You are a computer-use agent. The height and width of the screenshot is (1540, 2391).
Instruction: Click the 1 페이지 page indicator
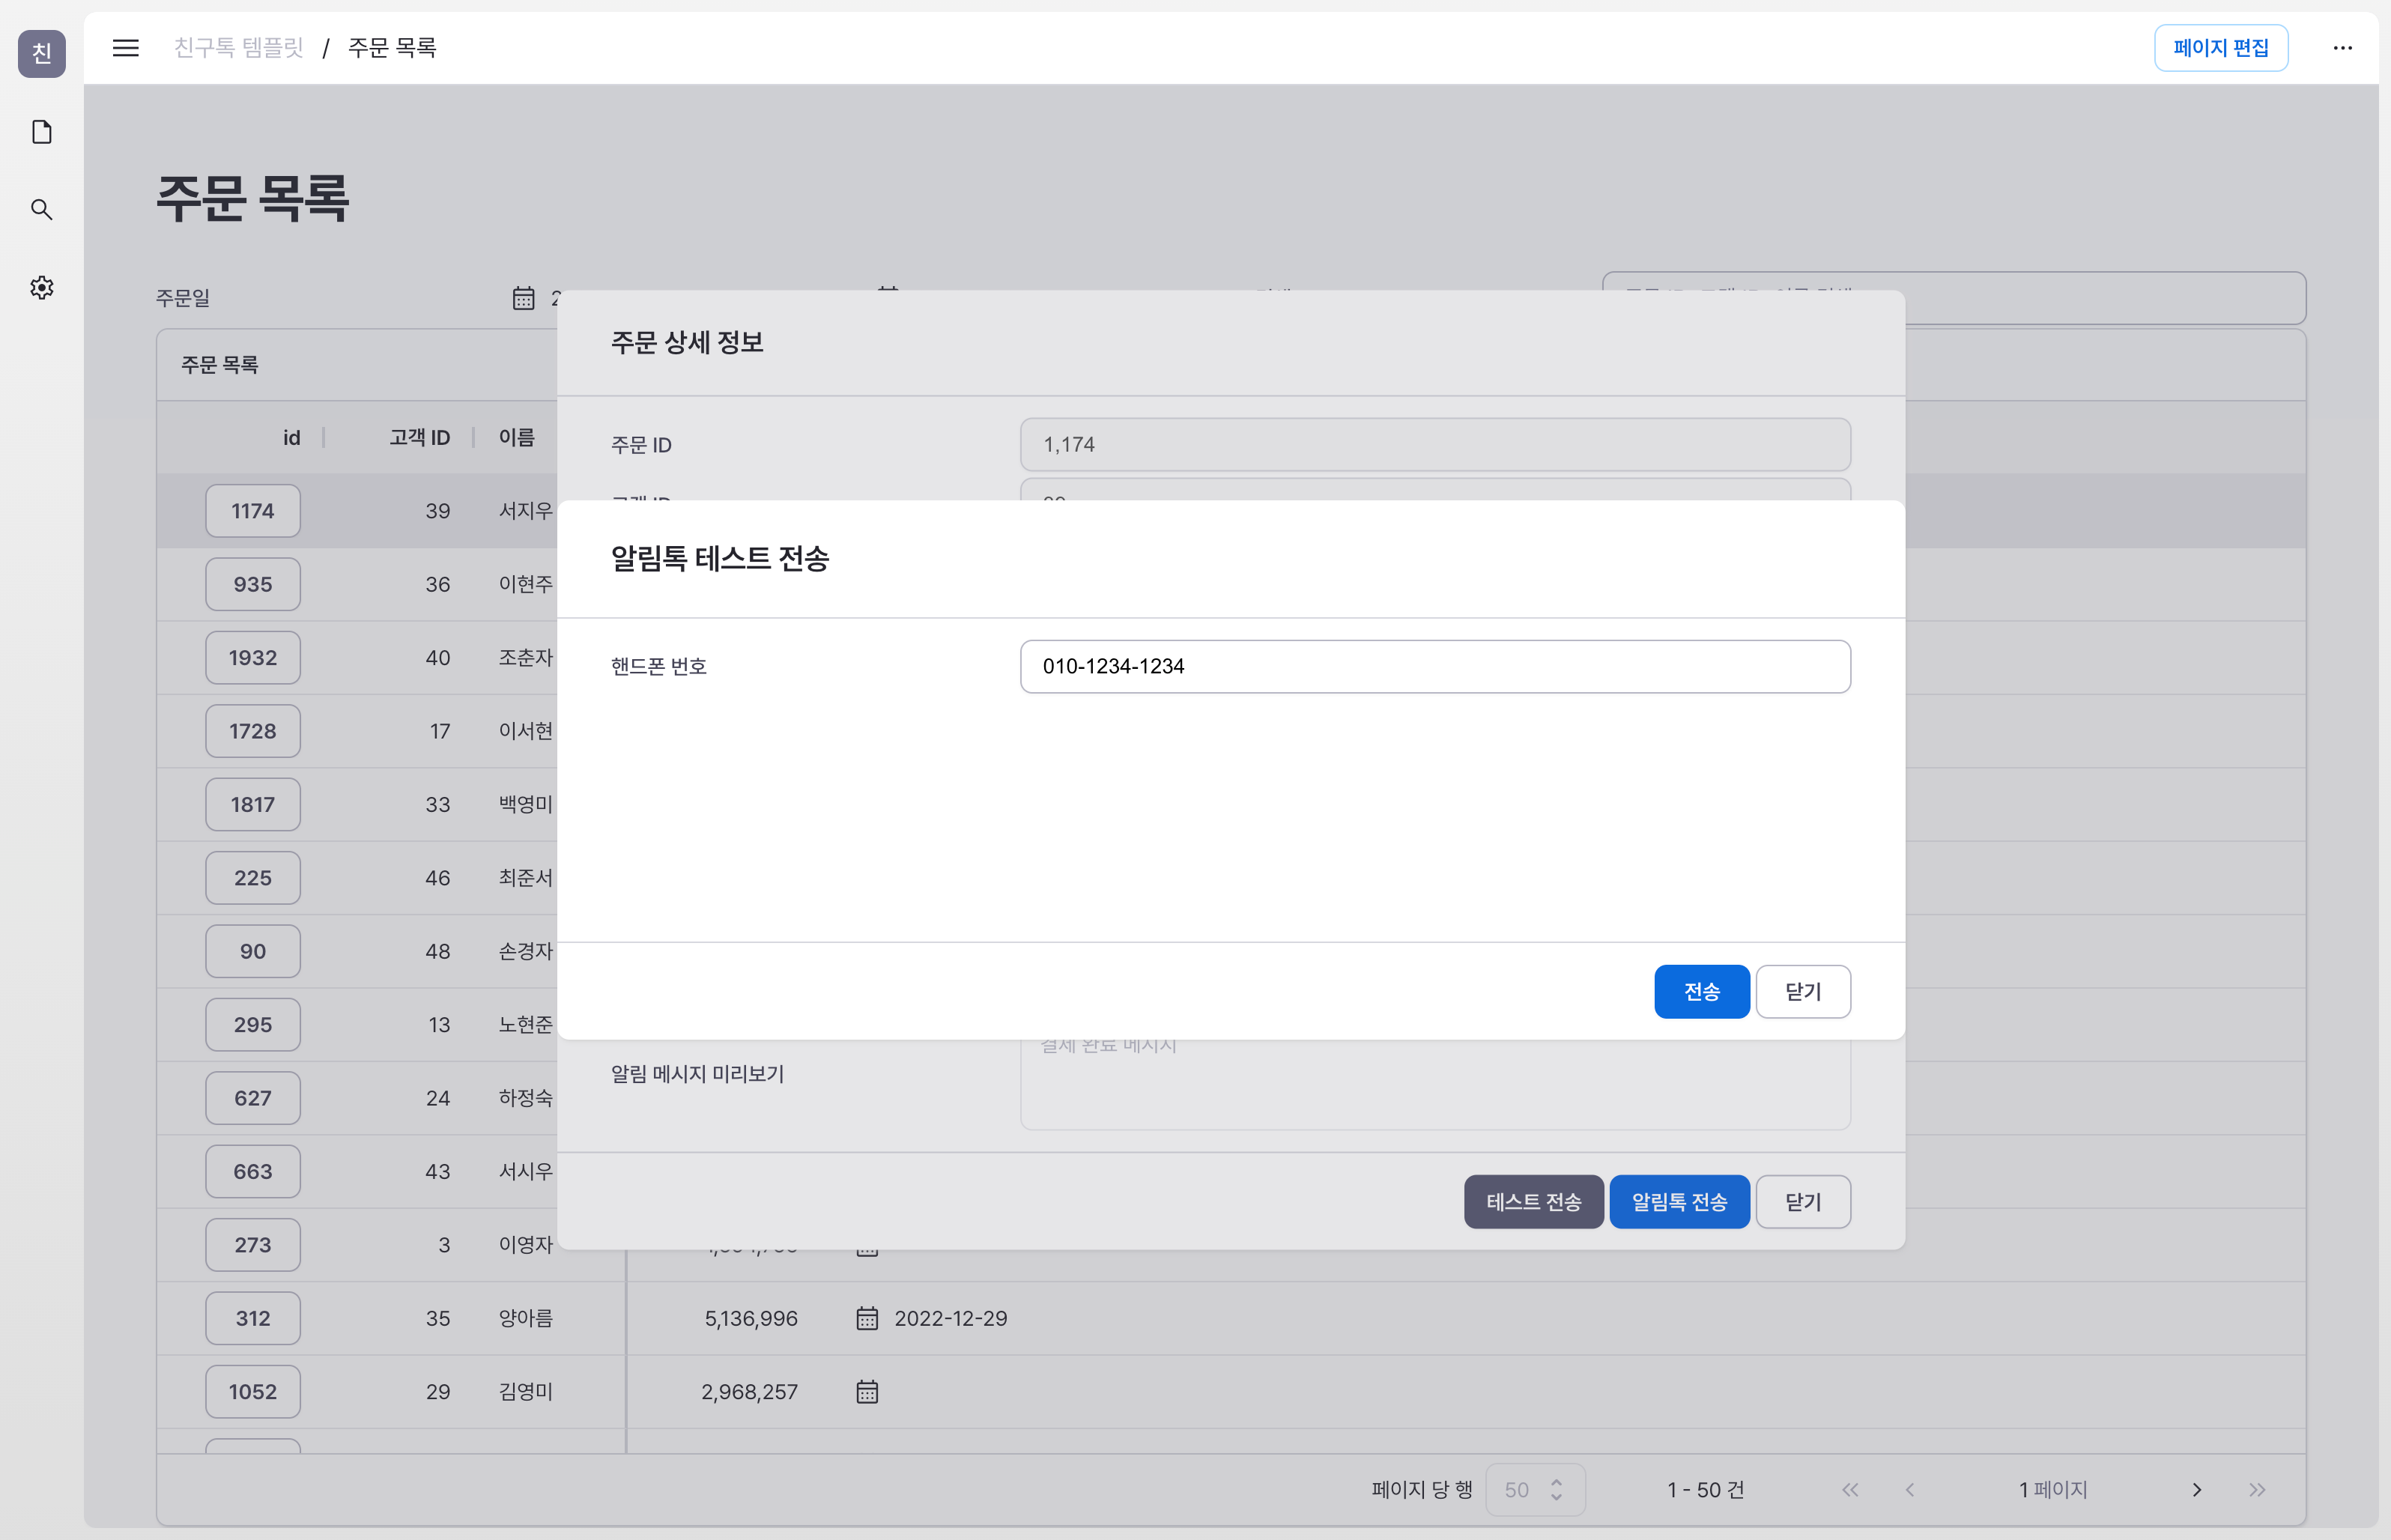pyautogui.click(x=2053, y=1490)
